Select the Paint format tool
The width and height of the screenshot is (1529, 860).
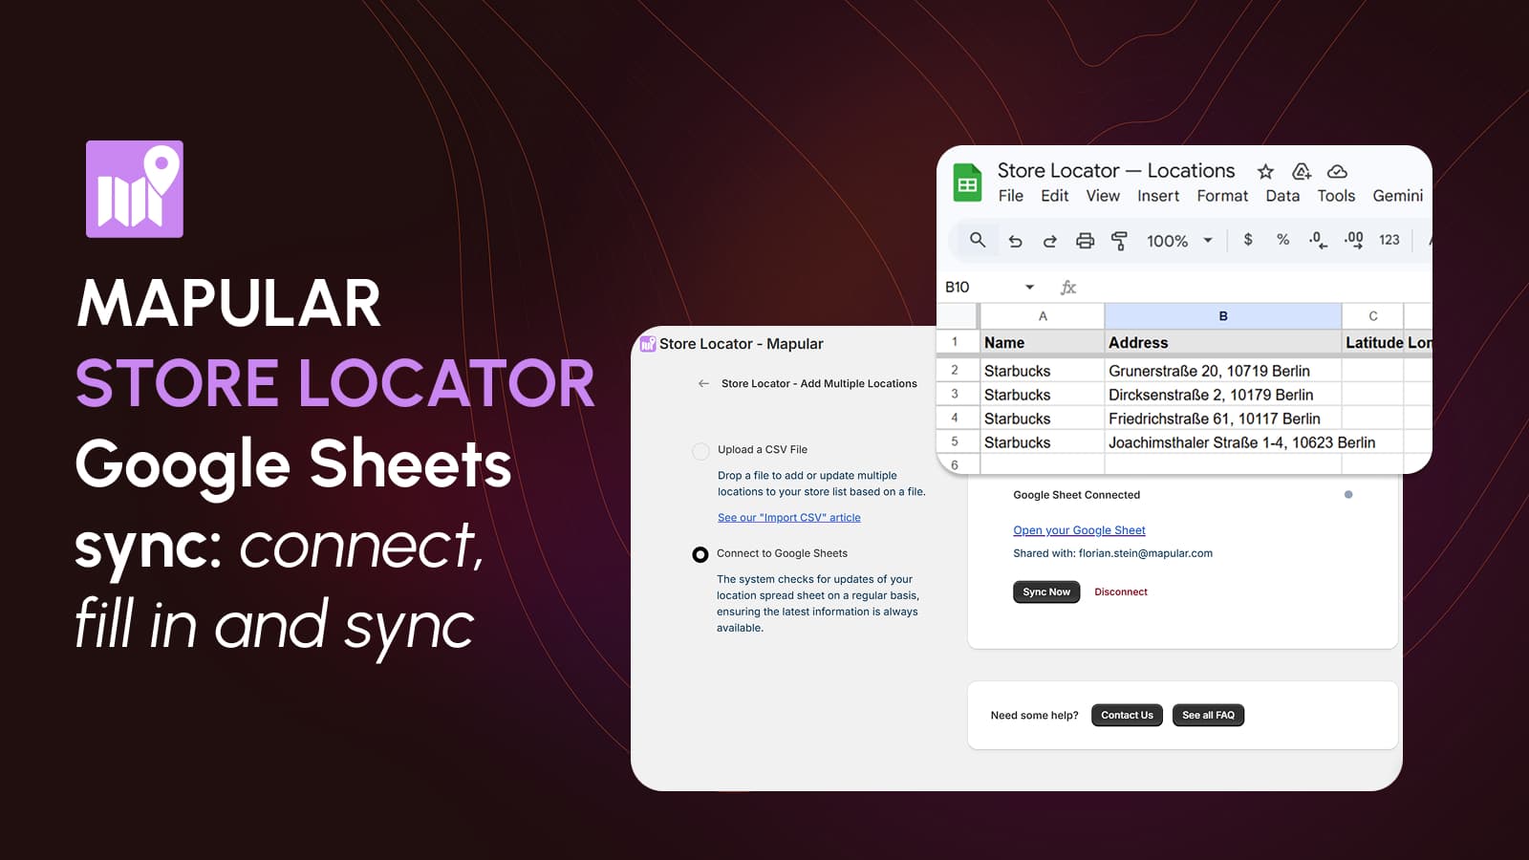coord(1118,240)
